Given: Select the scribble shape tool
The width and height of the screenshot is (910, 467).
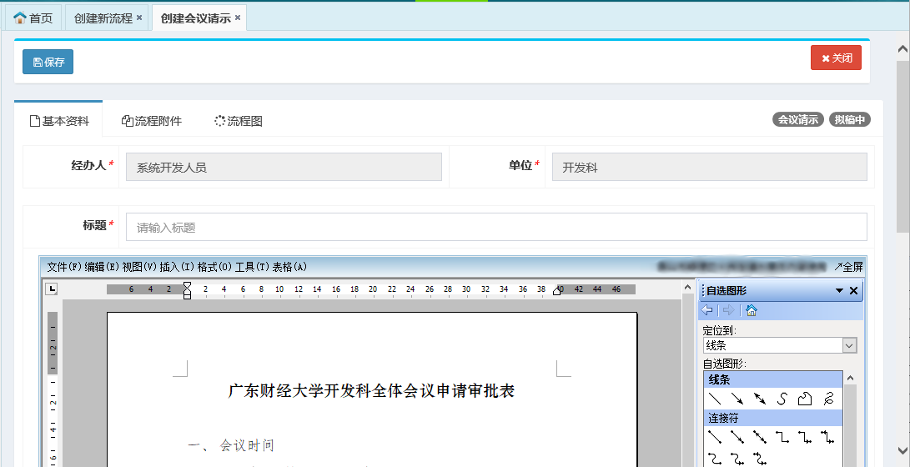Looking at the screenshot, I should pyautogui.click(x=827, y=399).
